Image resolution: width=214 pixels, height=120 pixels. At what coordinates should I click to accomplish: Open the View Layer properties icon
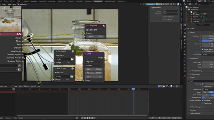[185, 40]
